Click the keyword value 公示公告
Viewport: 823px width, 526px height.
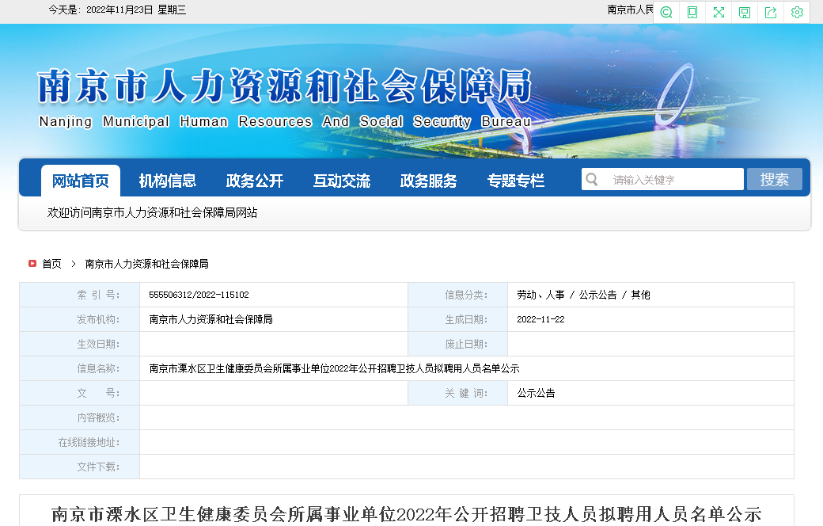coord(536,393)
